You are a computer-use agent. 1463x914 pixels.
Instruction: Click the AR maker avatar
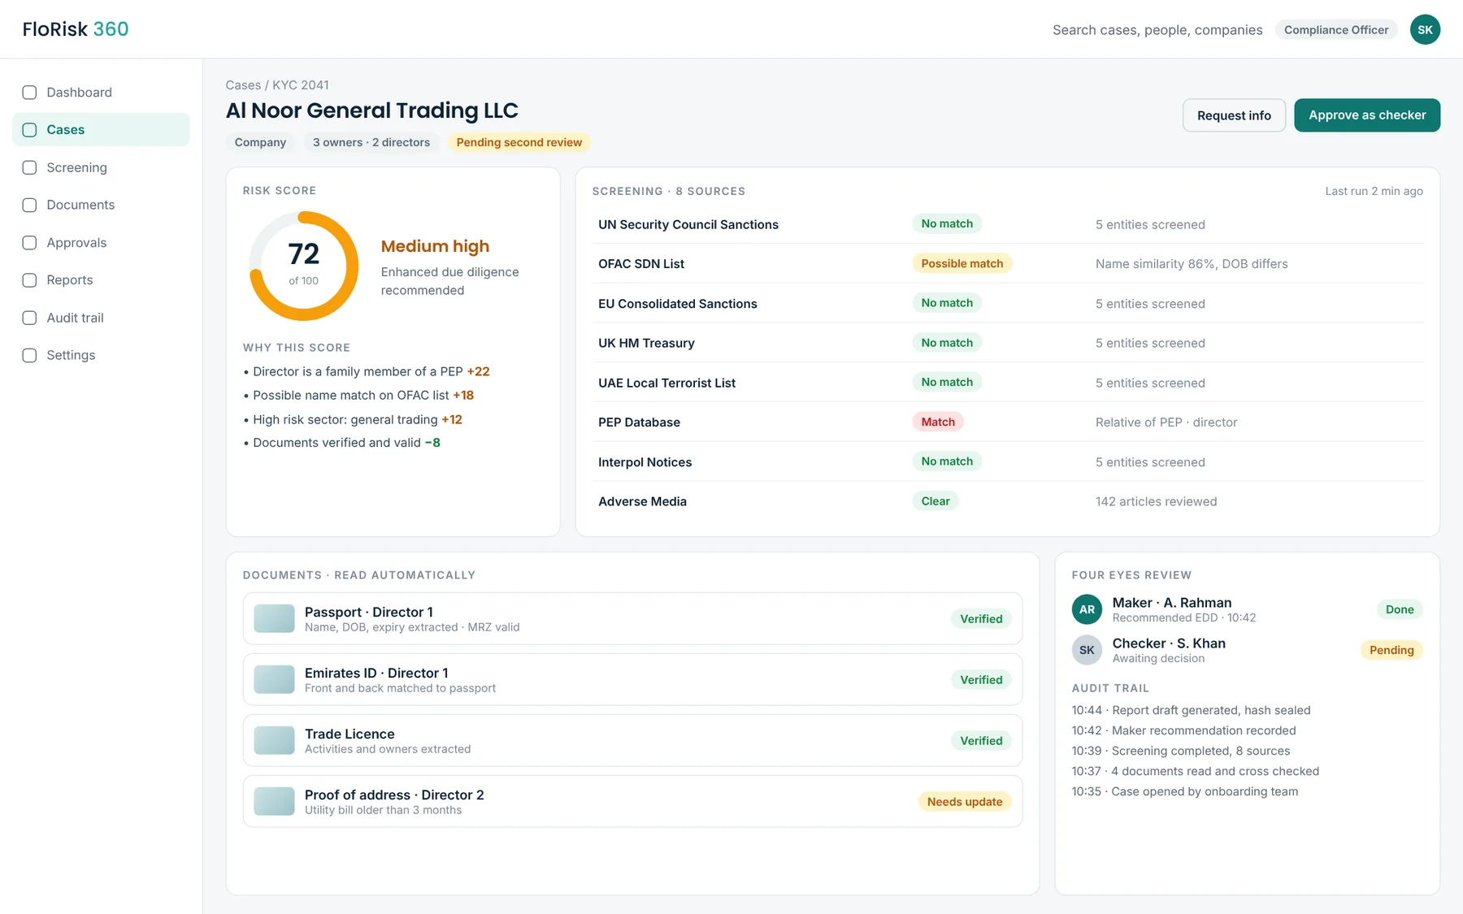pyautogui.click(x=1087, y=609)
